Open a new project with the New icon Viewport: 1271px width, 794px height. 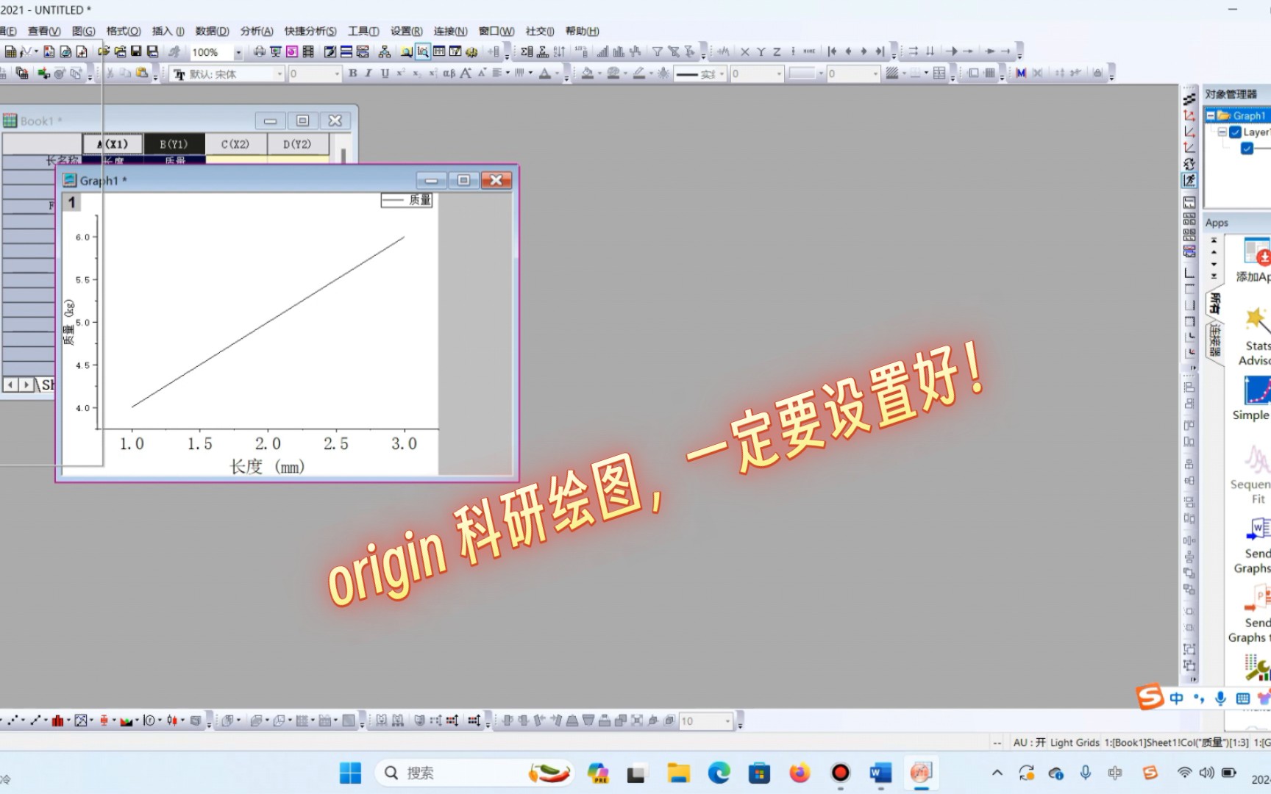(11, 50)
